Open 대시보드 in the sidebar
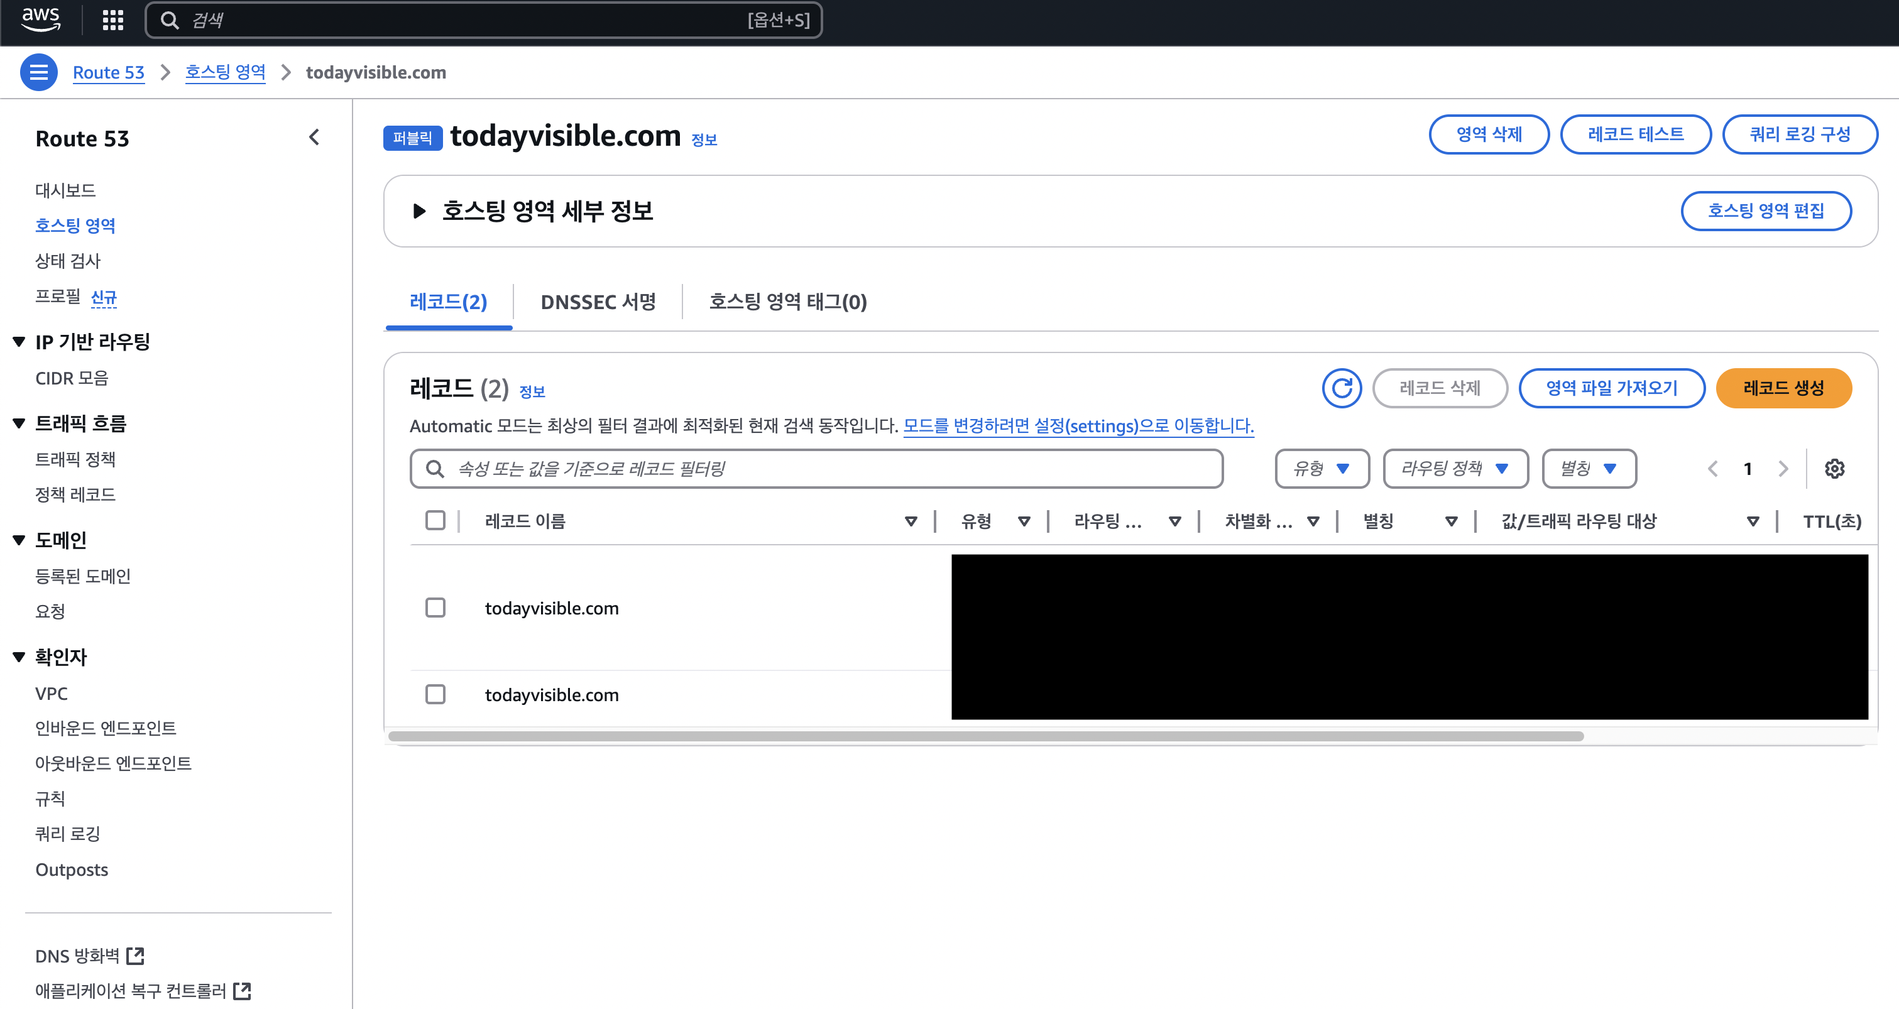 click(65, 190)
